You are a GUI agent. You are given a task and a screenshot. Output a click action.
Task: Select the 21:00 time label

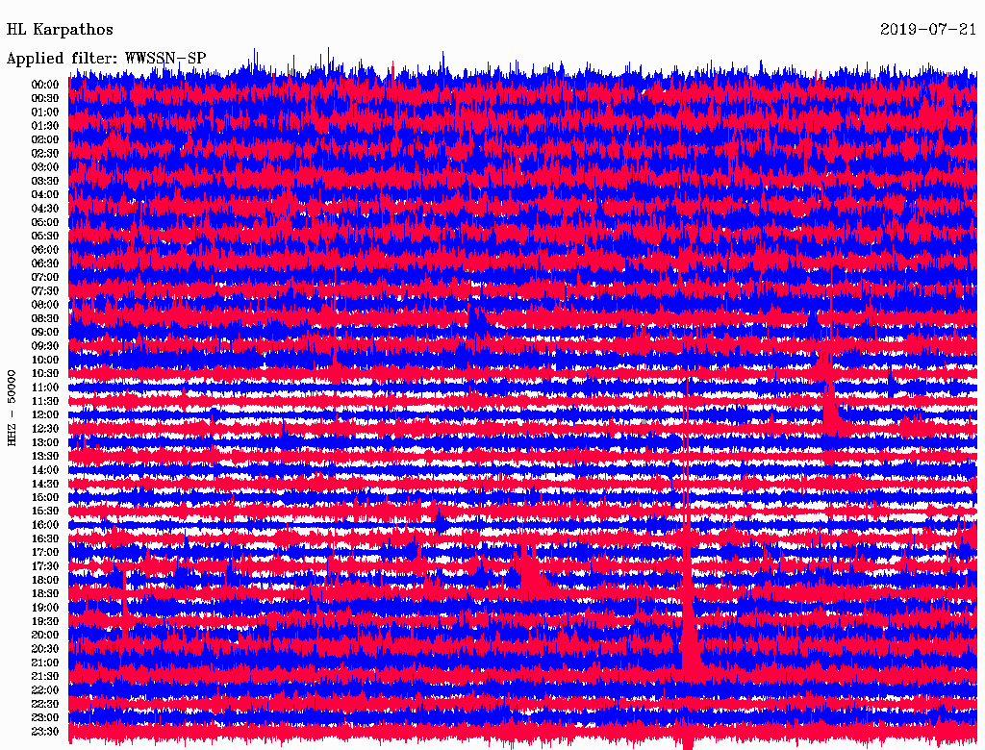click(45, 662)
